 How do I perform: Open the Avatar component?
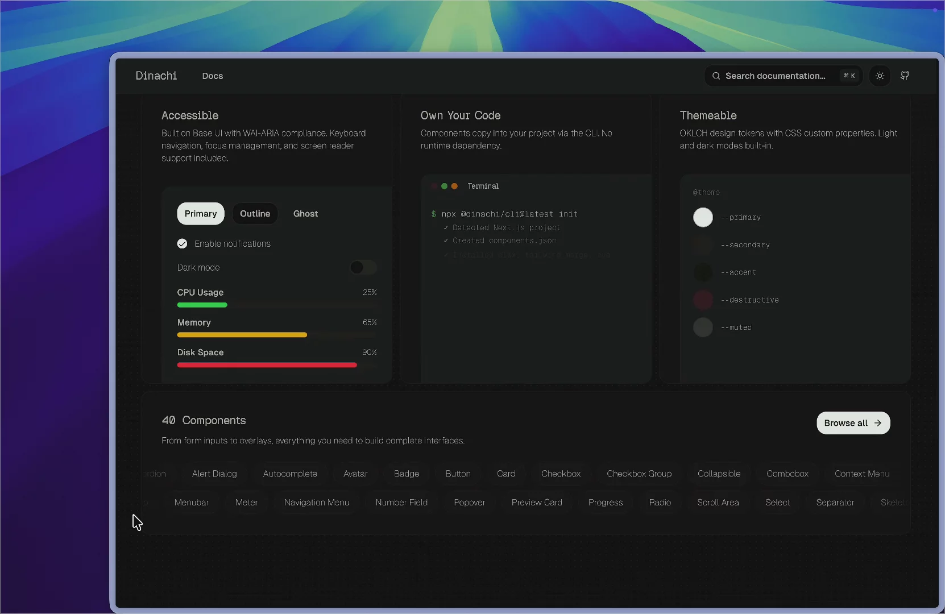(355, 474)
